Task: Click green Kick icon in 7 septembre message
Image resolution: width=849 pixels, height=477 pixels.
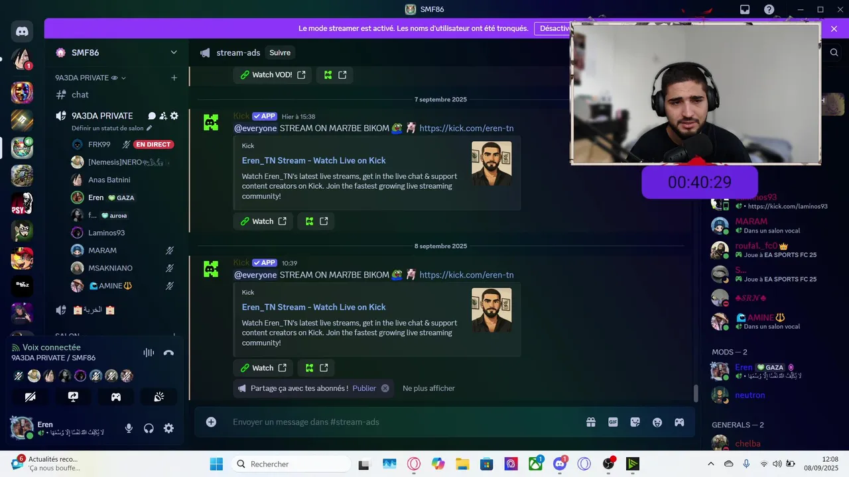Action: (316, 221)
